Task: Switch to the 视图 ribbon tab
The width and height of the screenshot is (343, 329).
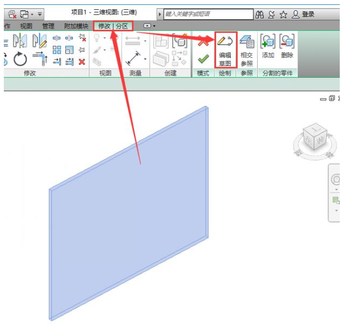Action: pos(26,26)
